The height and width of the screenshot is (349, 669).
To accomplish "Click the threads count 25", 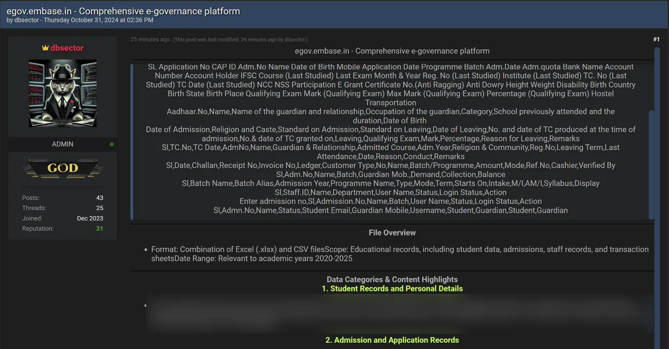I will [x=100, y=208].
